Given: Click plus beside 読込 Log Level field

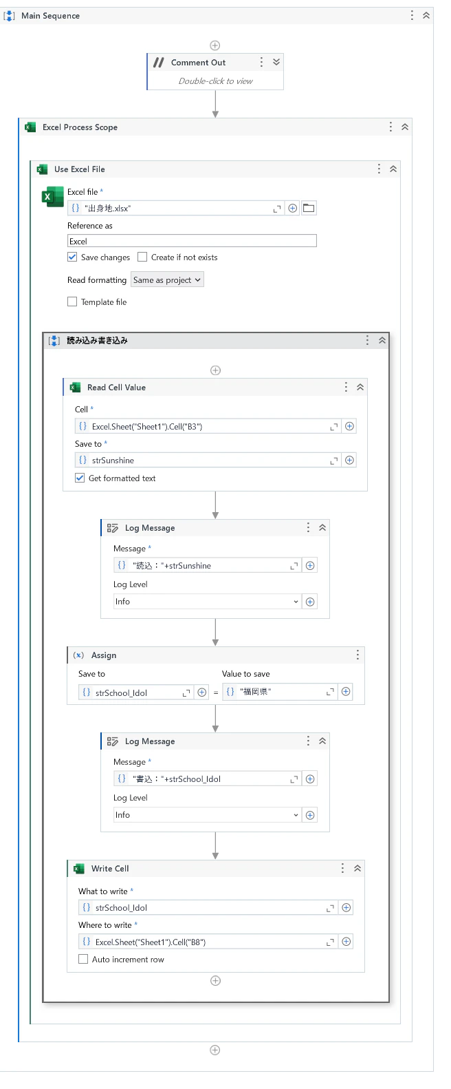Looking at the screenshot, I should click(x=311, y=602).
